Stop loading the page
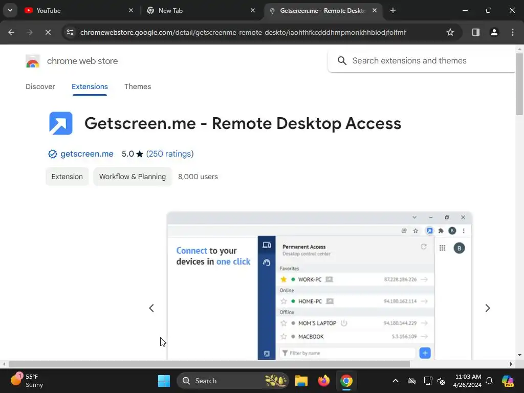 pos(48,32)
